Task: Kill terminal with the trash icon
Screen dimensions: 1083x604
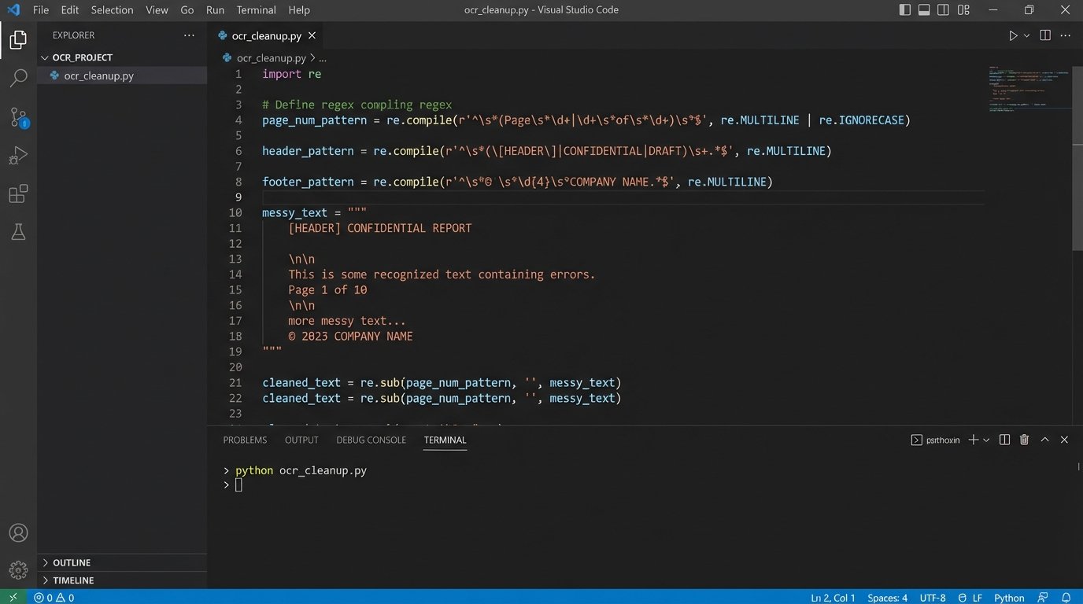Action: pos(1024,440)
